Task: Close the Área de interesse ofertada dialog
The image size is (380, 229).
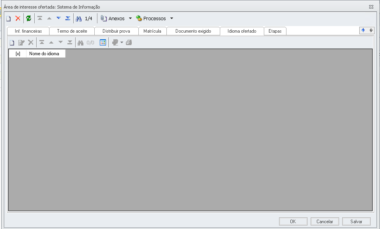Action: pyautogui.click(x=371, y=7)
